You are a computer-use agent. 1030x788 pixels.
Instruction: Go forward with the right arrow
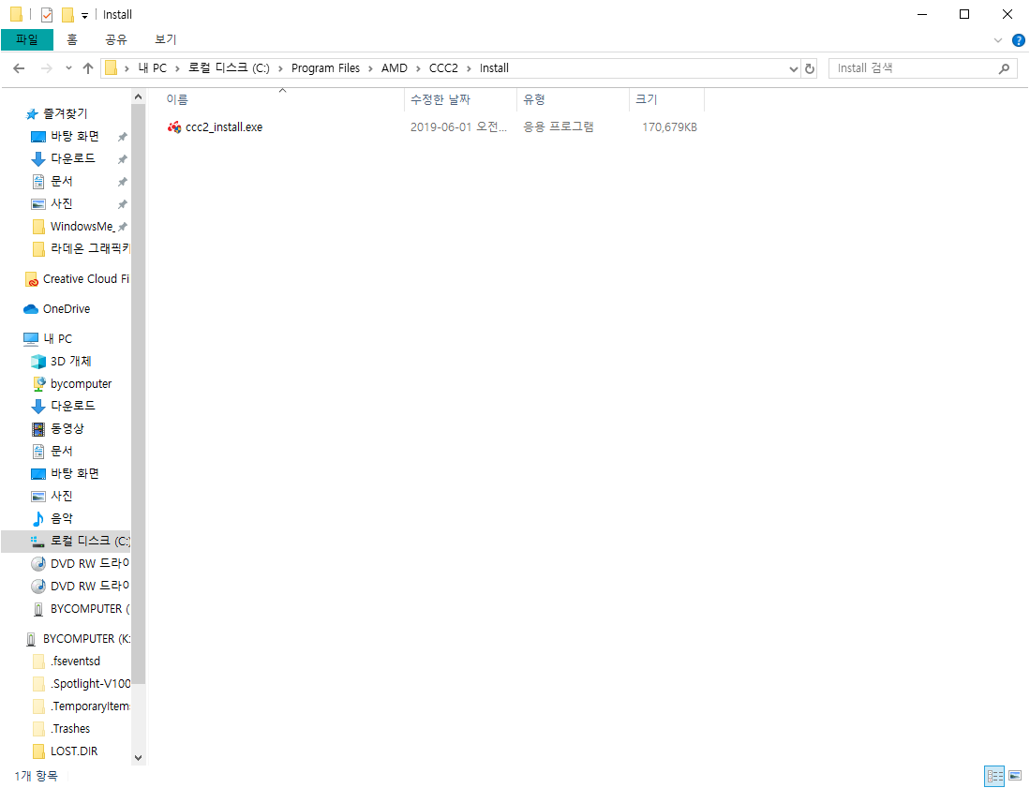tap(46, 68)
